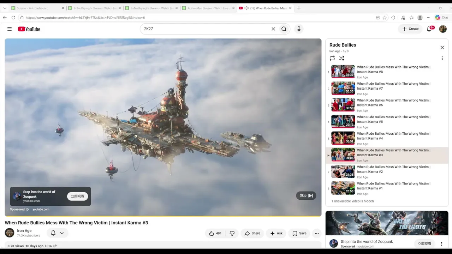This screenshot has height=254, width=452.
Task: Reload the current page
Action: 13,18
